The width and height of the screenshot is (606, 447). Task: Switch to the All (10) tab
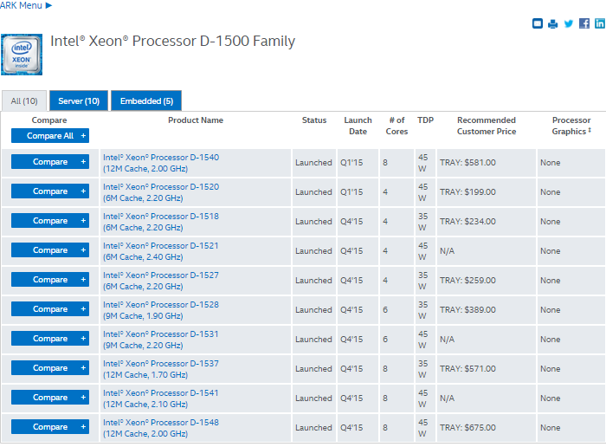pyautogui.click(x=24, y=101)
